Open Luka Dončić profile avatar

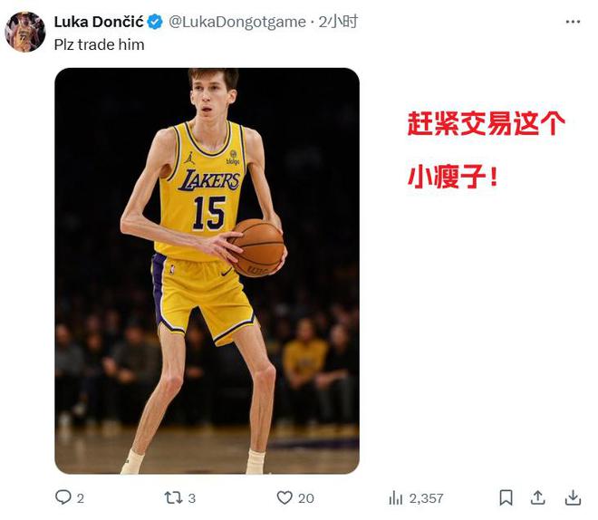tap(24, 32)
